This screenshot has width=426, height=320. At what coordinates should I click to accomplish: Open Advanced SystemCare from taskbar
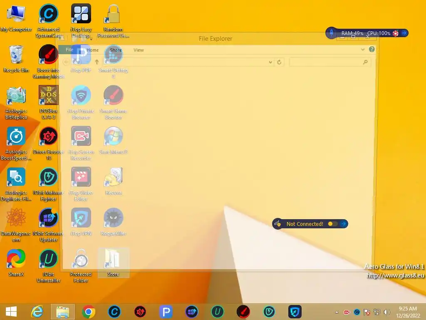point(114,312)
